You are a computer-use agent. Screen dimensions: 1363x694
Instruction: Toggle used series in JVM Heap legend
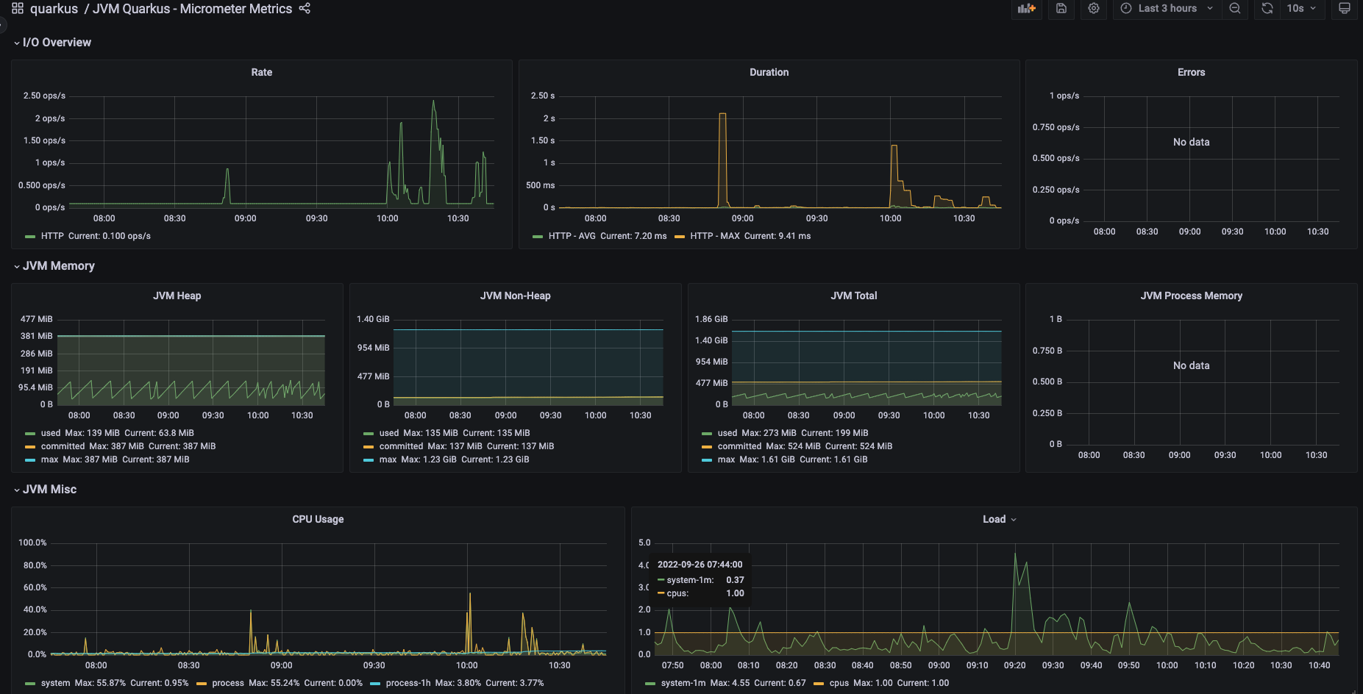[51, 433]
